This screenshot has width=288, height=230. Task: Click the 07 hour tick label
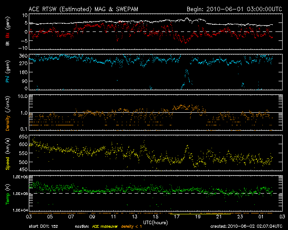pos(71,217)
